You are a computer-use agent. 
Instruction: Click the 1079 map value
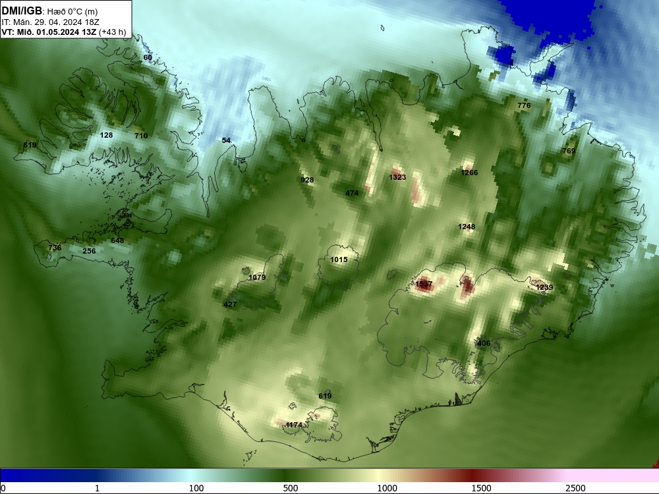(x=257, y=277)
